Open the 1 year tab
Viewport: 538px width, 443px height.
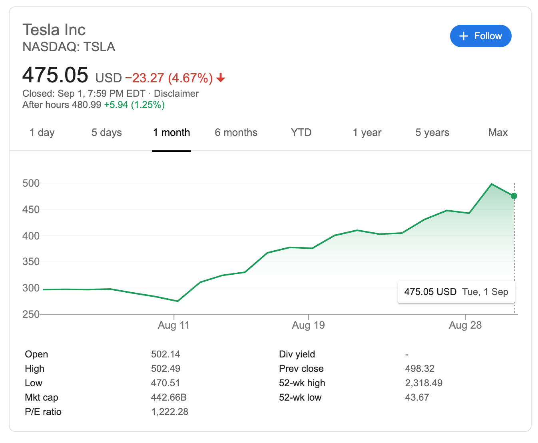click(367, 133)
